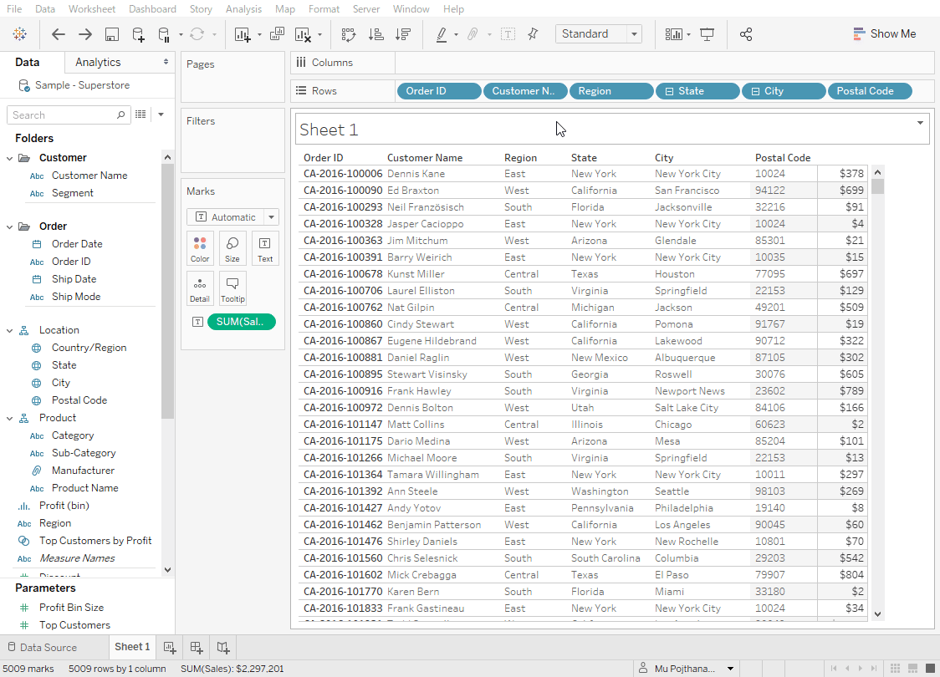
Task: Click the Show Me button
Action: 884,34
